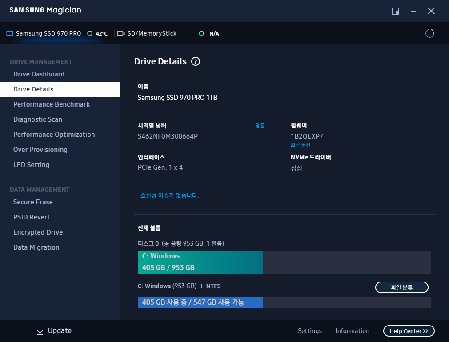Open Performance Benchmark
Image resolution: width=449 pixels, height=342 pixels.
tap(52, 104)
